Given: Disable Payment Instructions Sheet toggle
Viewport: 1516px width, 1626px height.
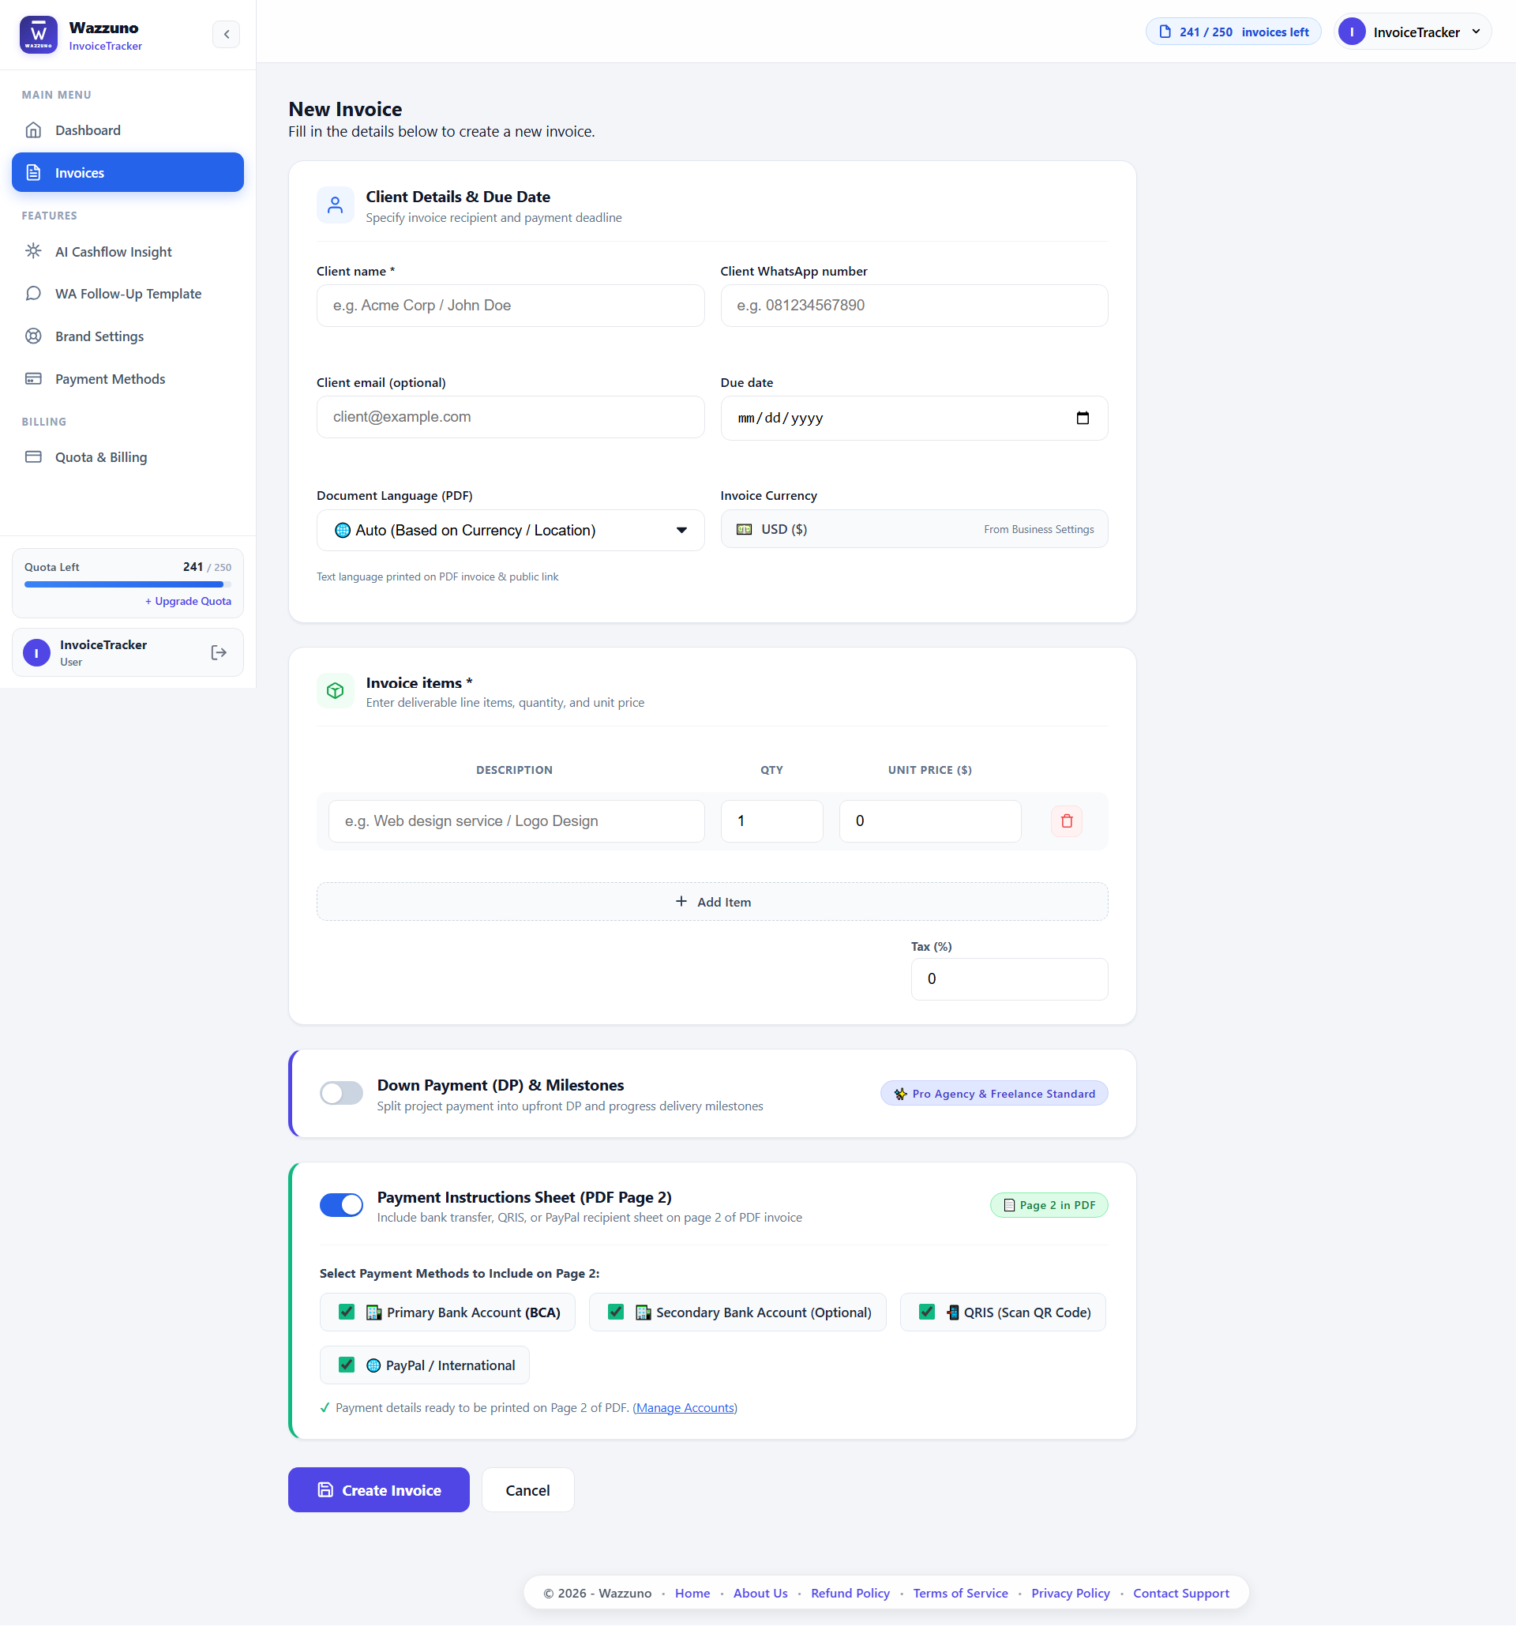Looking at the screenshot, I should click(x=341, y=1205).
